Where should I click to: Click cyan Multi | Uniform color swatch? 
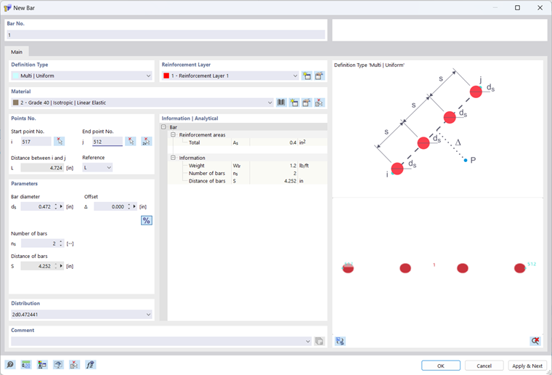click(x=15, y=76)
